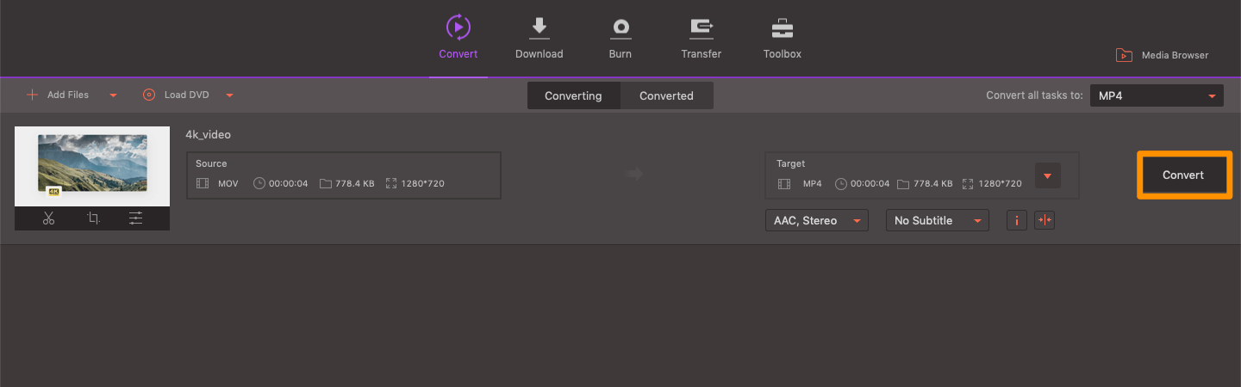The image size is (1241, 387).
Task: Open the effects adjustment sliders icon
Action: pos(136,218)
